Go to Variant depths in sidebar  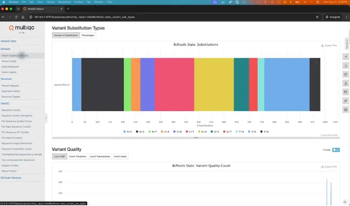point(9,72)
